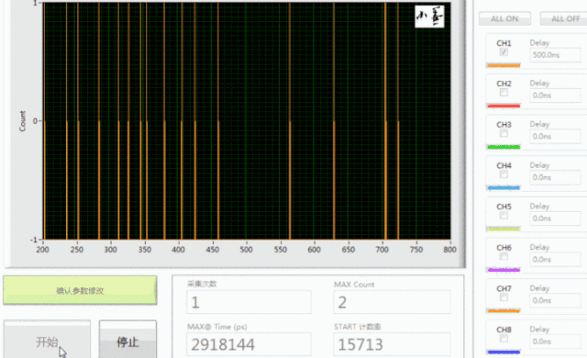Click the MAX Count field showing 2
This screenshot has width=587, height=358.
[x=392, y=302]
